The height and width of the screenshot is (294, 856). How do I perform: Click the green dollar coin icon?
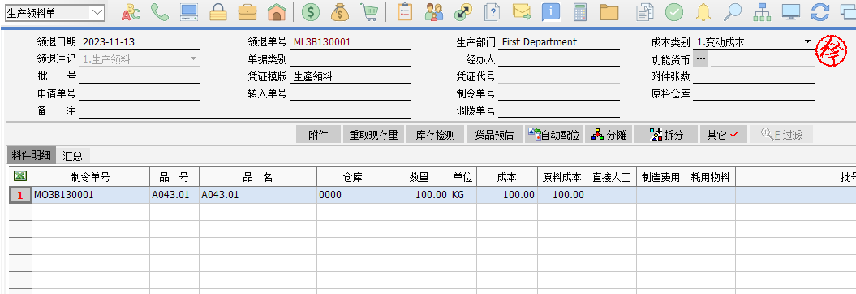[310, 12]
